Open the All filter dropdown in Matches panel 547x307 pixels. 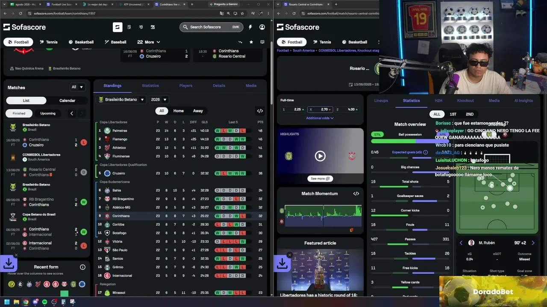pyautogui.click(x=77, y=87)
